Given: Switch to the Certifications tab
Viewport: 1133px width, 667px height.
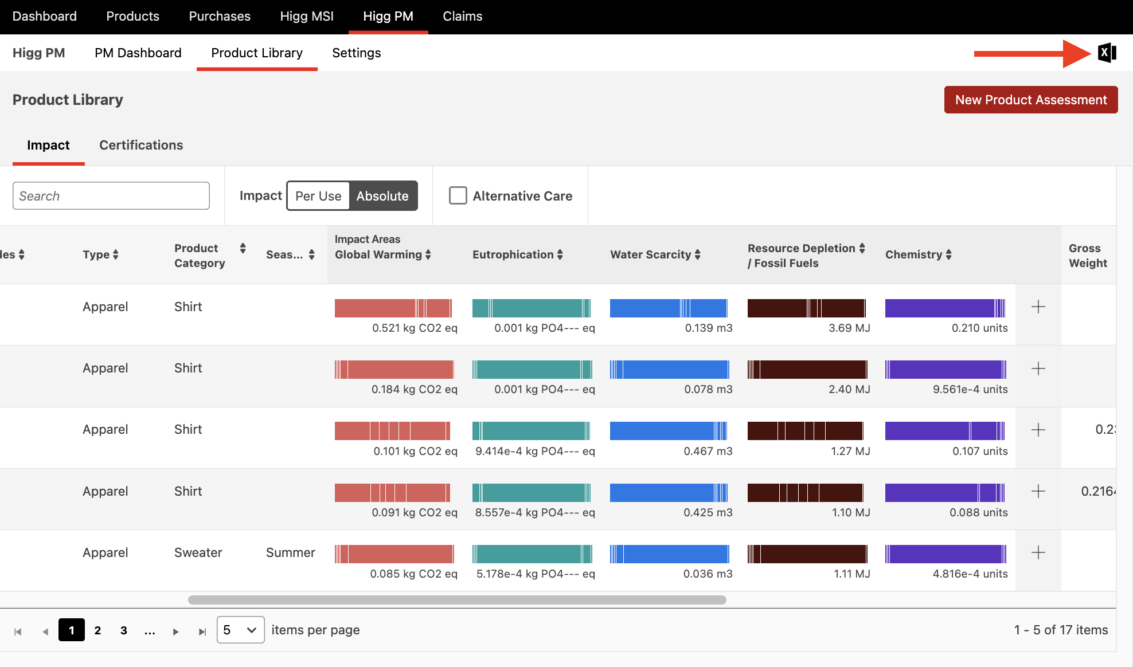Looking at the screenshot, I should [141, 145].
